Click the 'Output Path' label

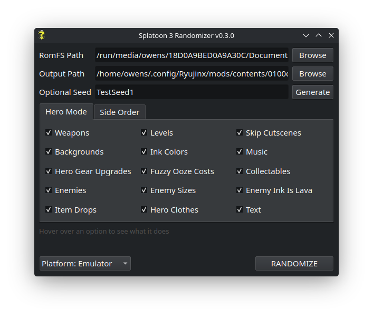[x=62, y=74]
